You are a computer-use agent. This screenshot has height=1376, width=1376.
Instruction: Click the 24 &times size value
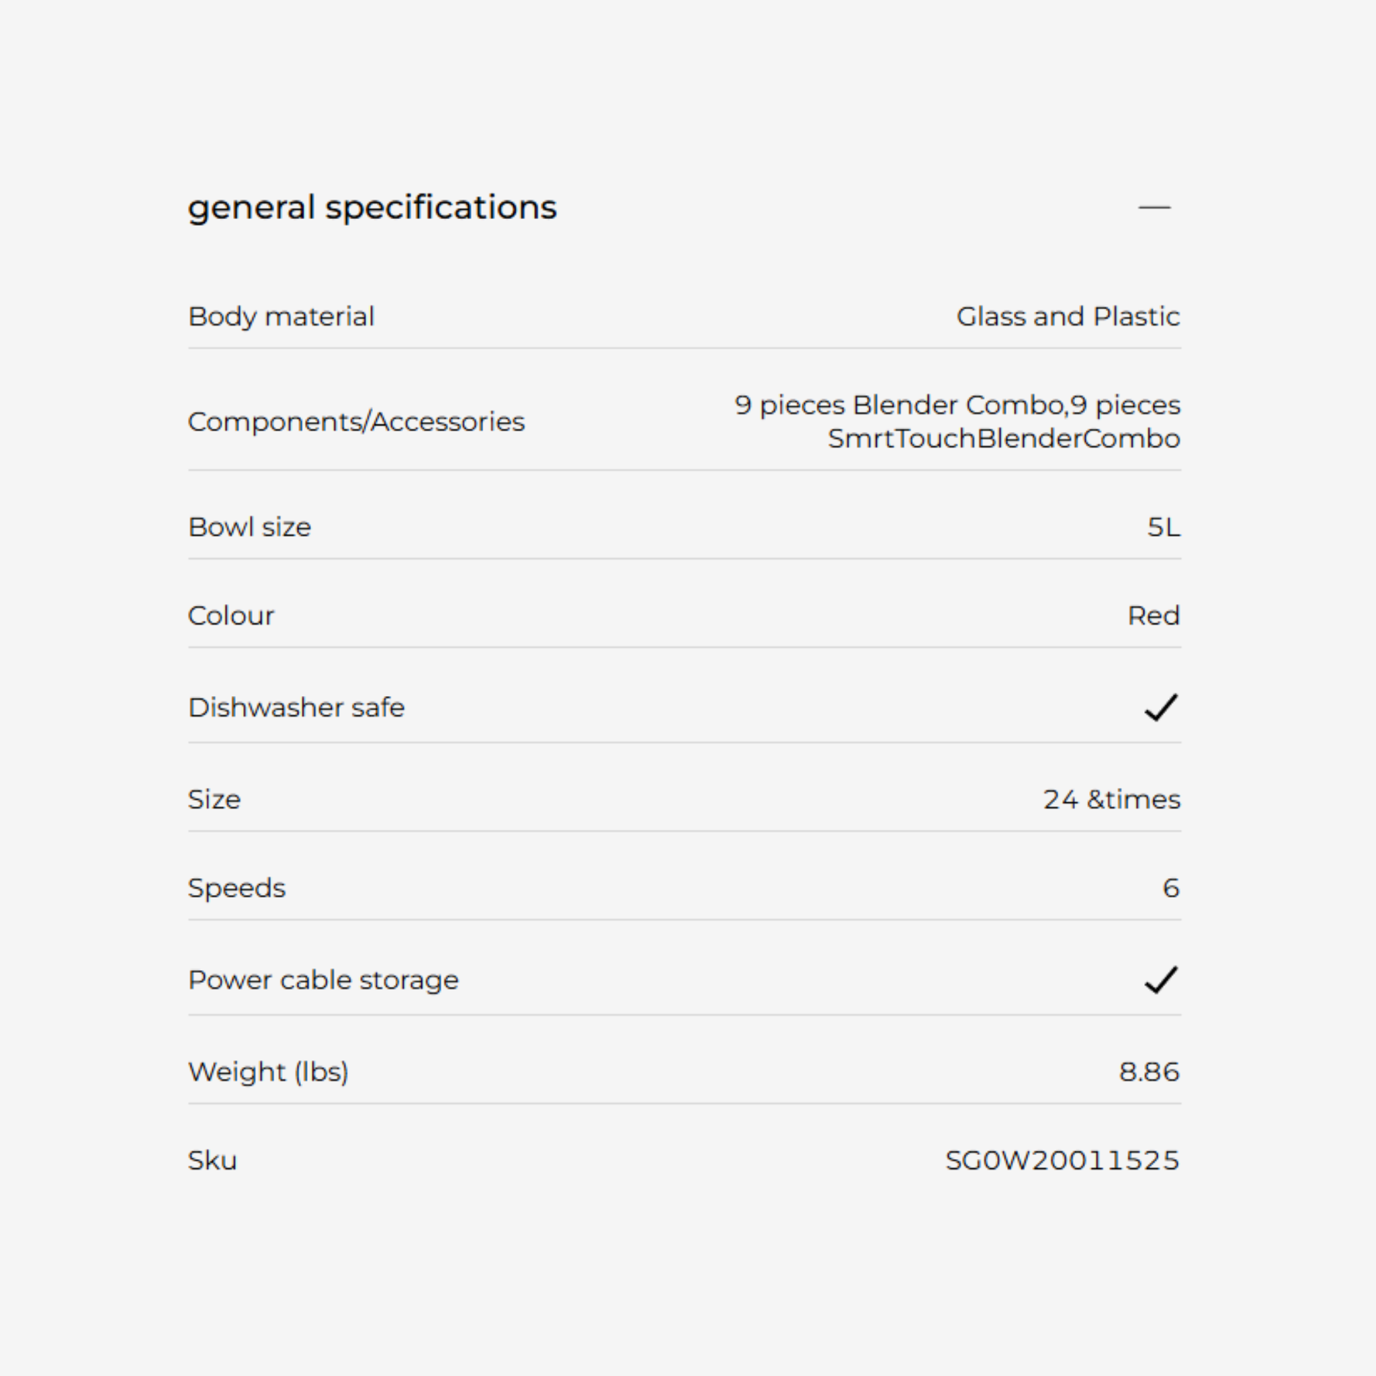[1112, 799]
